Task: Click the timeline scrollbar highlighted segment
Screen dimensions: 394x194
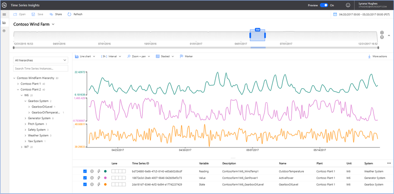Action: (258, 47)
